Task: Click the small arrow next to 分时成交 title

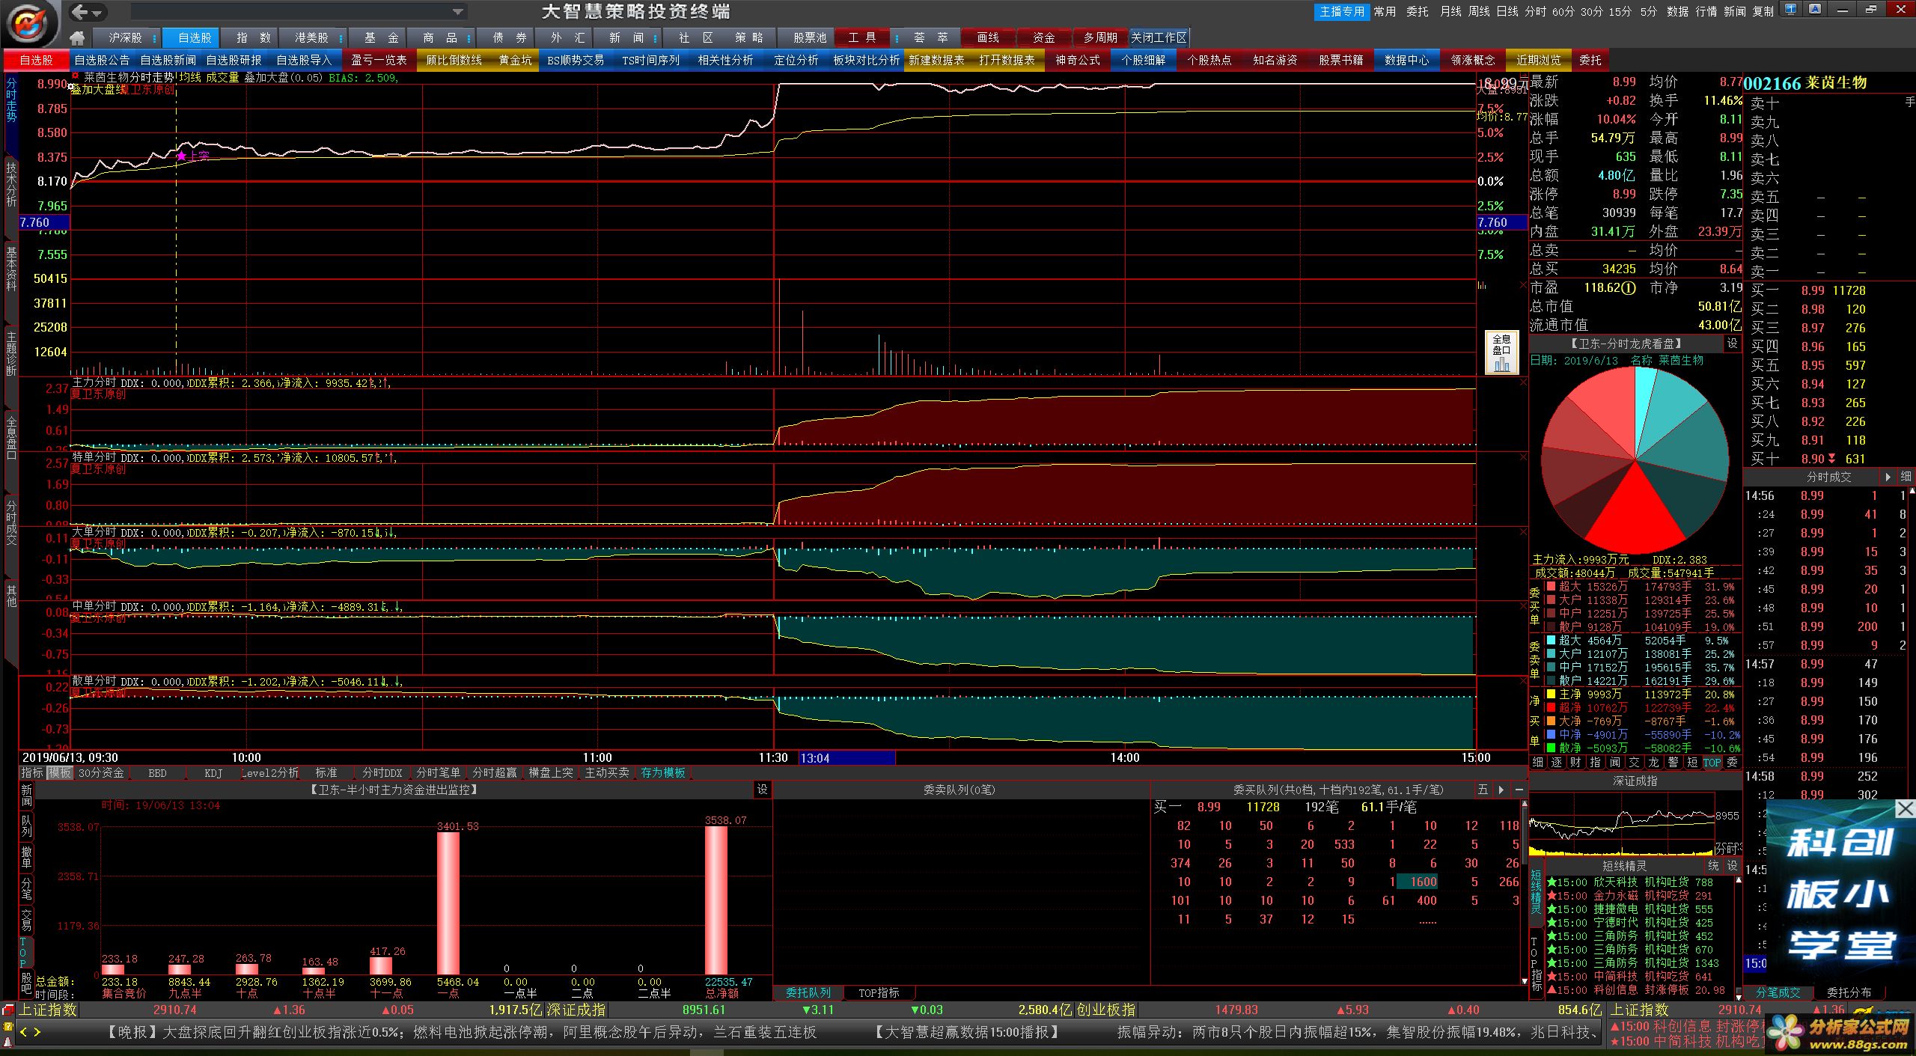Action: [1888, 476]
